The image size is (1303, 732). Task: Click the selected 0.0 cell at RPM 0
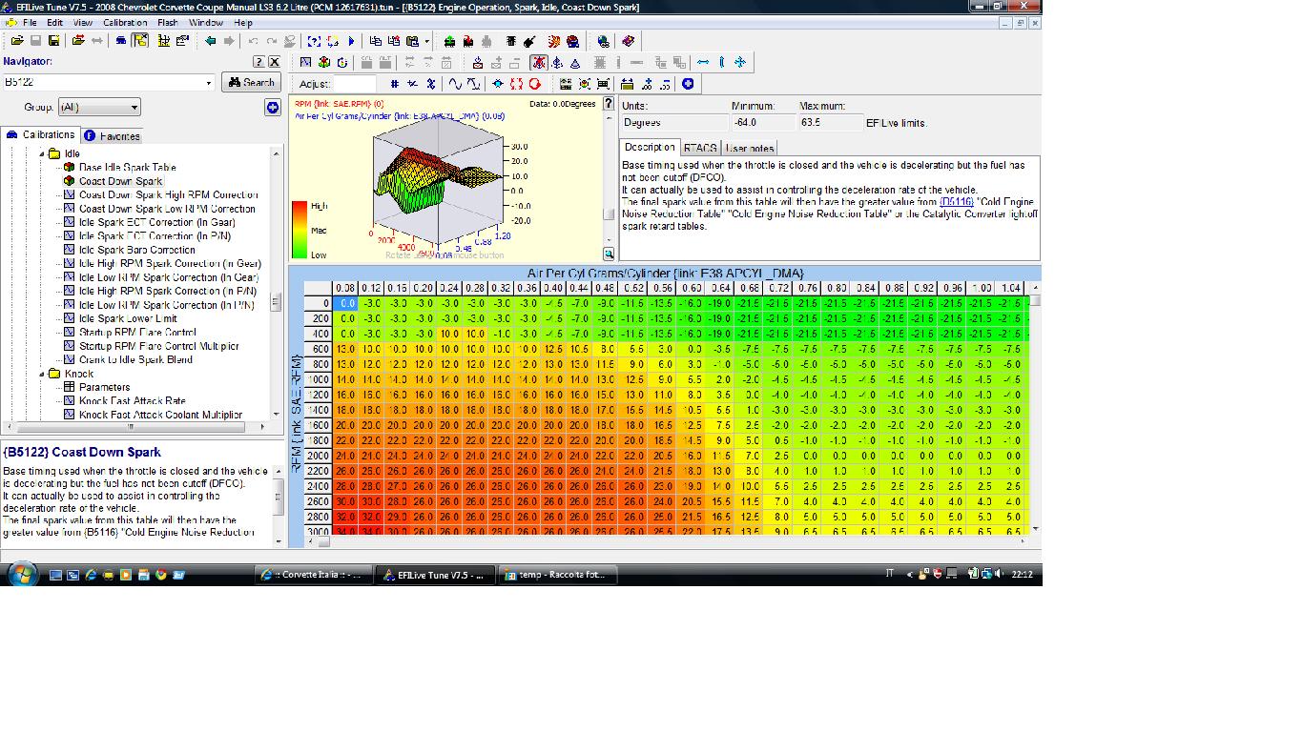(345, 303)
